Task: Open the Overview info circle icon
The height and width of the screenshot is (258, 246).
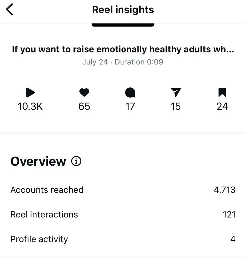Action: click(x=76, y=161)
